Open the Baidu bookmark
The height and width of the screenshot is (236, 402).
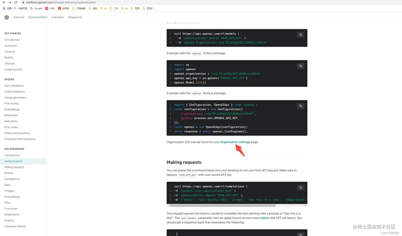(15, 9)
